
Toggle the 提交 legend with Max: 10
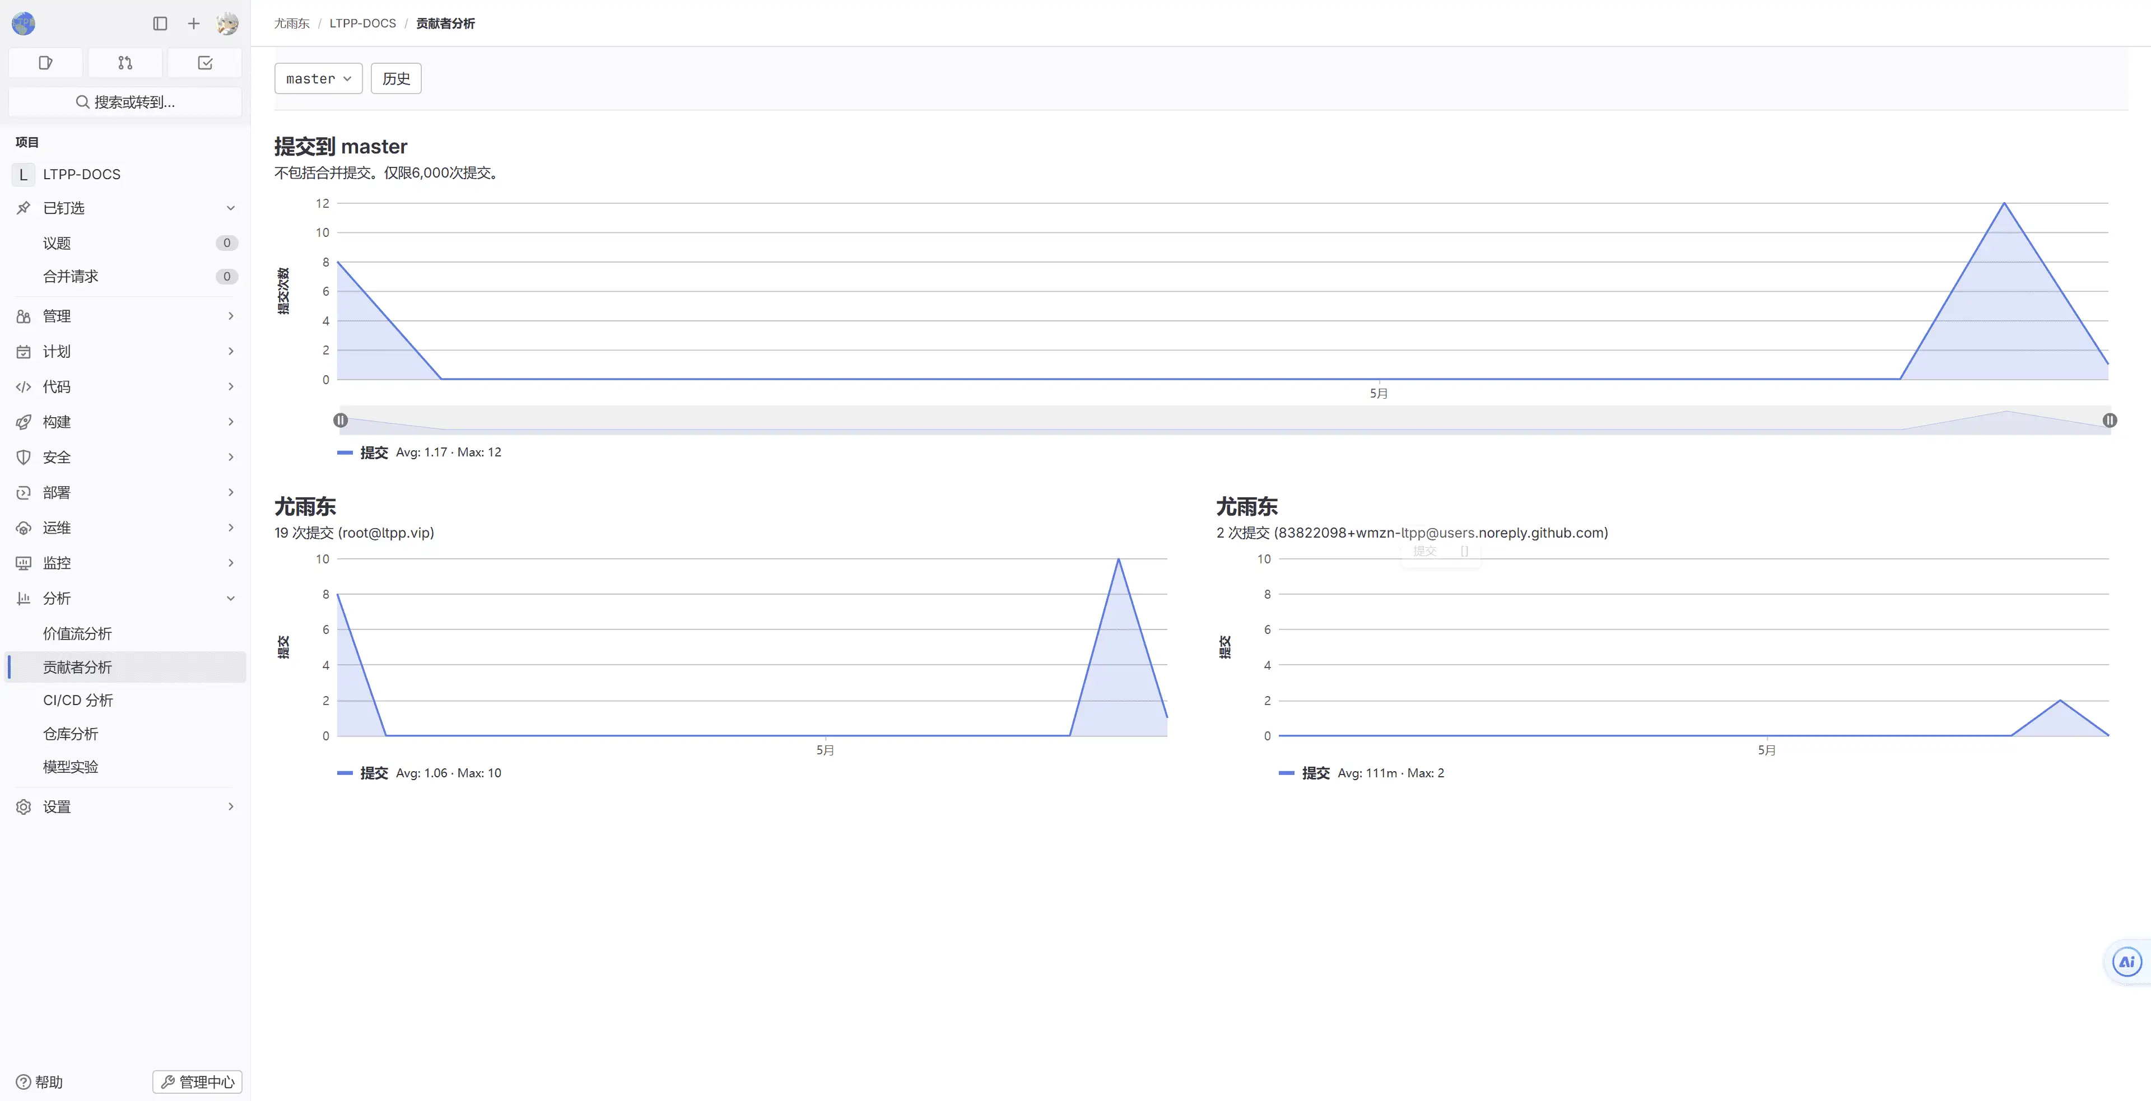(373, 773)
